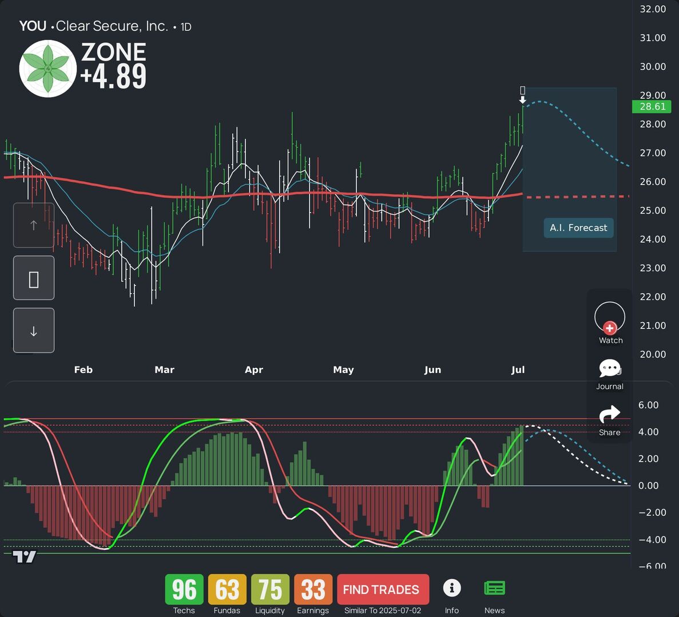Screen dimensions: 679x617
Task: Click the TradingView logo icon
Action: 24,556
